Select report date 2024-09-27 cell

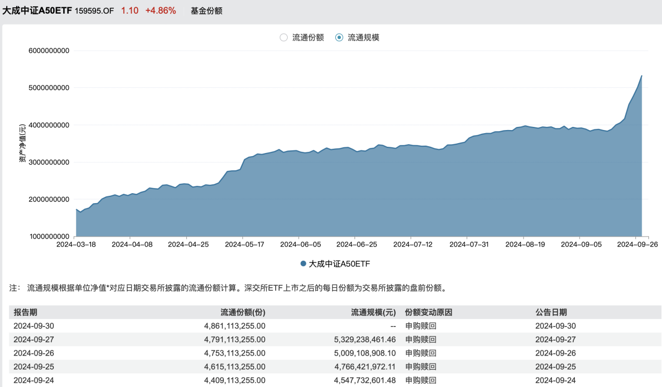pos(33,339)
